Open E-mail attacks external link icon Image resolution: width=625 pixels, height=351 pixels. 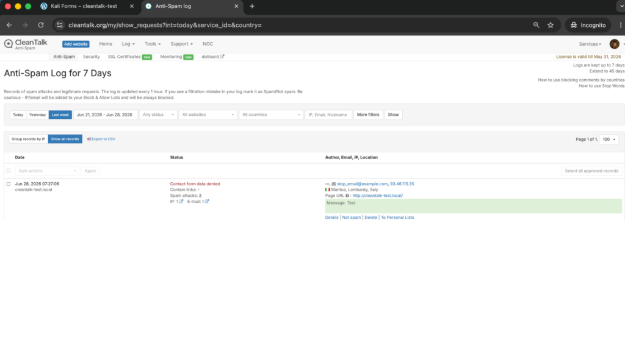click(x=207, y=201)
